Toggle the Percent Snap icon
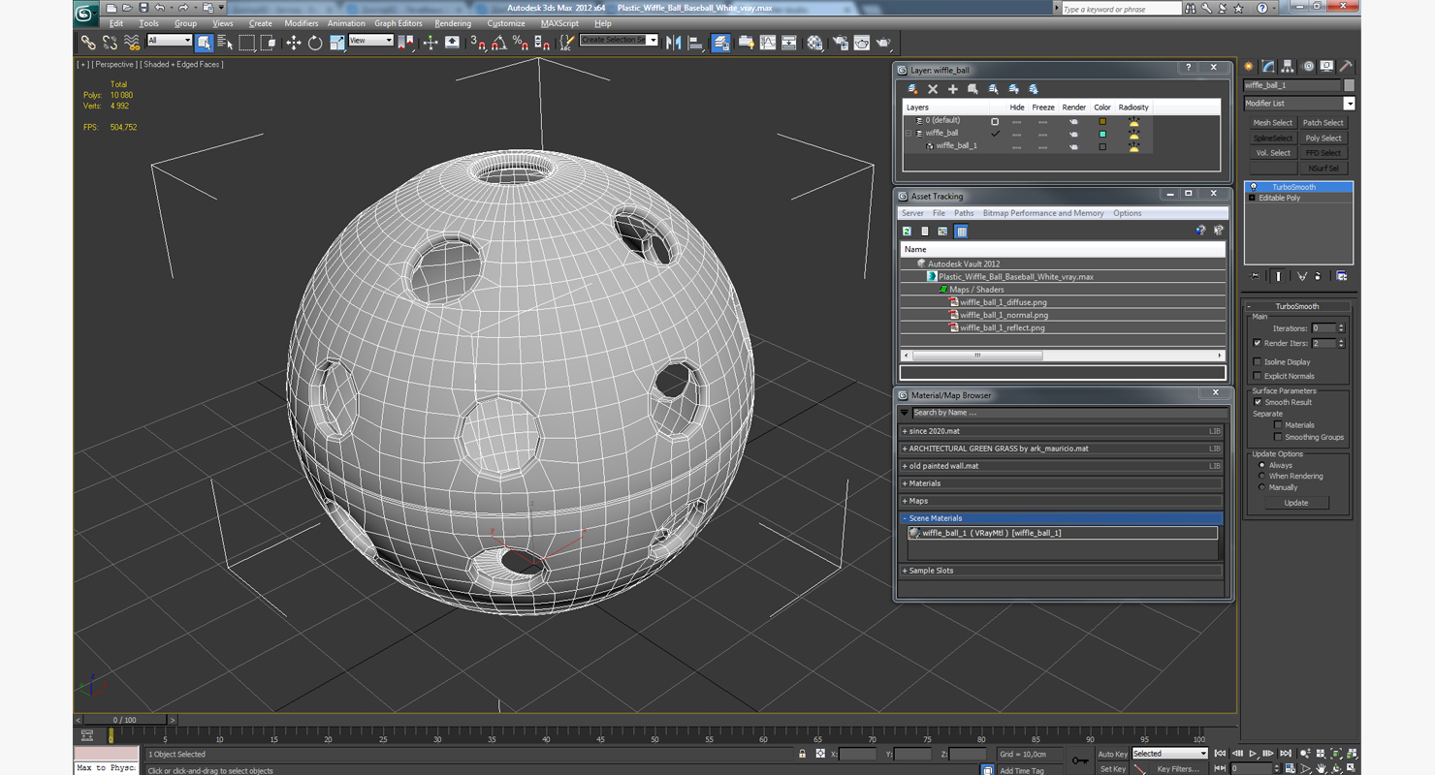Image resolution: width=1435 pixels, height=775 pixels. [x=521, y=43]
